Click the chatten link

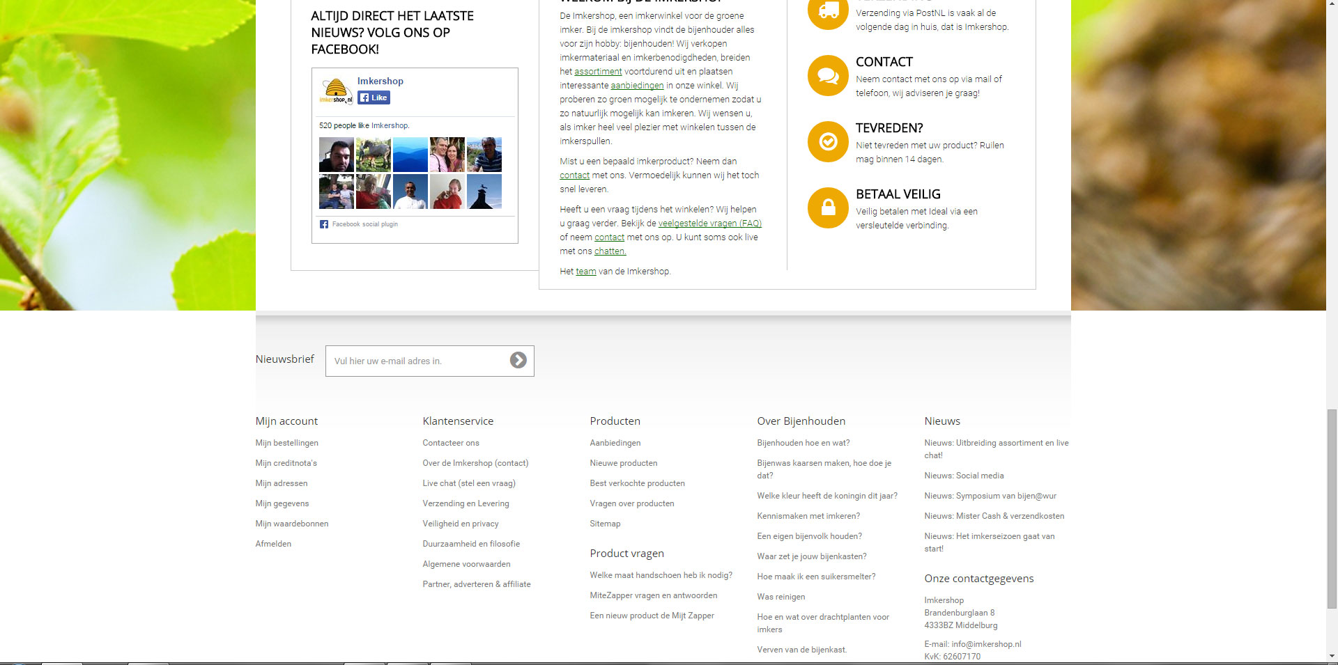coord(610,251)
